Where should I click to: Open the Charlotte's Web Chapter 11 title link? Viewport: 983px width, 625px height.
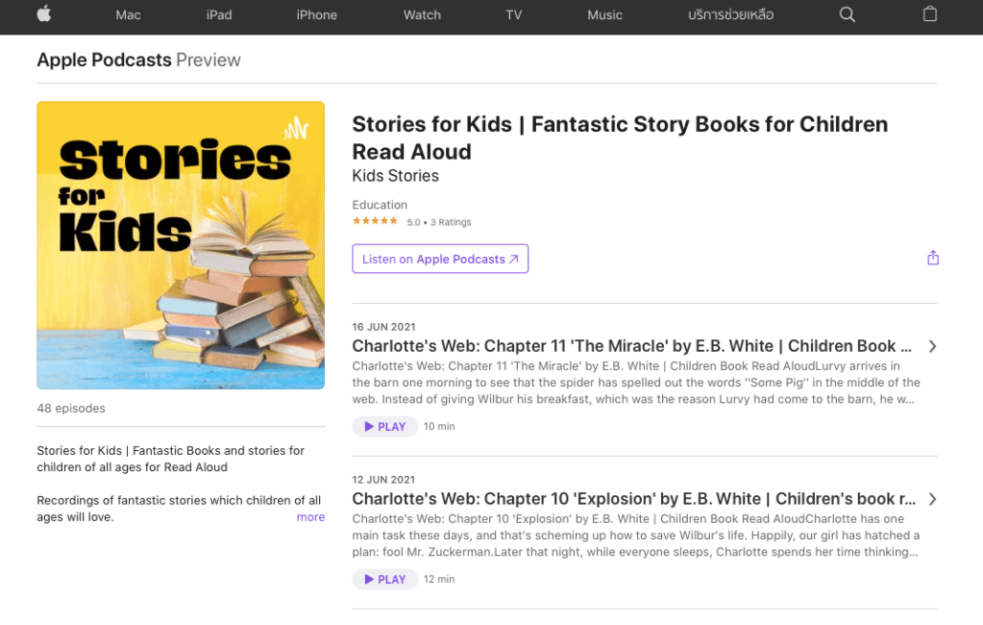[x=625, y=346]
